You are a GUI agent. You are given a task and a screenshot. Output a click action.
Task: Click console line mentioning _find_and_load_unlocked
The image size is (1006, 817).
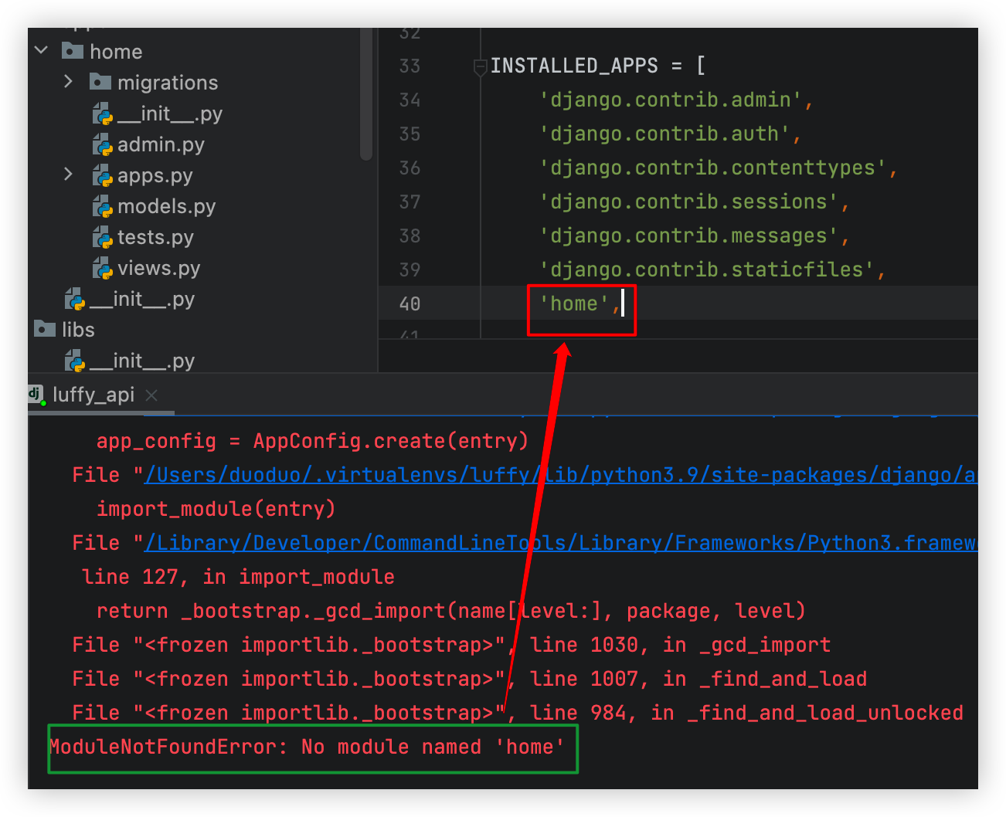(518, 714)
